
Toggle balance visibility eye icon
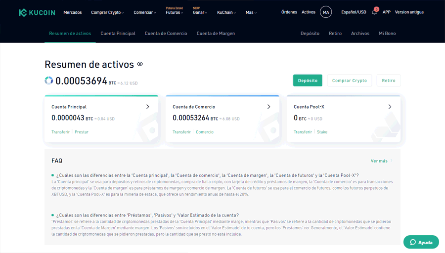pyautogui.click(x=140, y=64)
